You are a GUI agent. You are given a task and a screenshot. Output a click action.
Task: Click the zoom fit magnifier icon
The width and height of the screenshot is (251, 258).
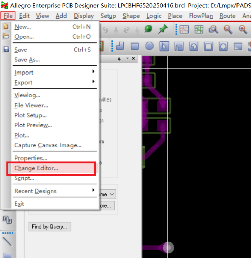228,30
